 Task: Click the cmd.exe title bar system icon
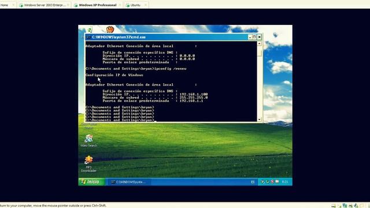(x=88, y=37)
